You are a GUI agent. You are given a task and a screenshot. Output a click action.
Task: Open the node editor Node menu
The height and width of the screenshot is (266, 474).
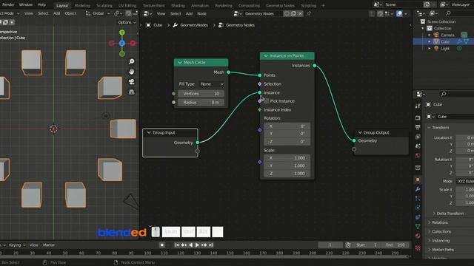tap(201, 13)
